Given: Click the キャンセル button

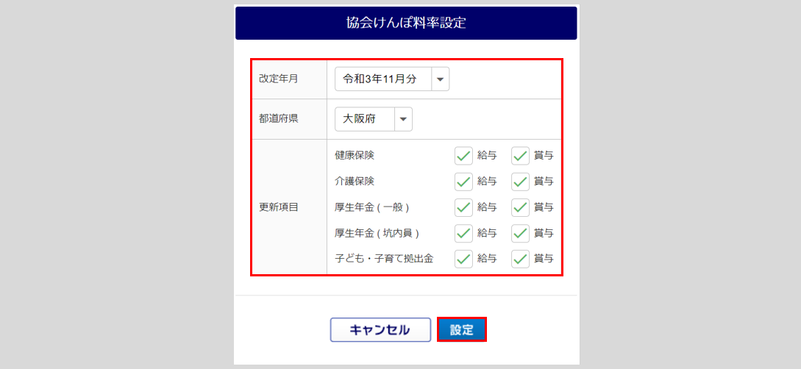Looking at the screenshot, I should 380,330.
